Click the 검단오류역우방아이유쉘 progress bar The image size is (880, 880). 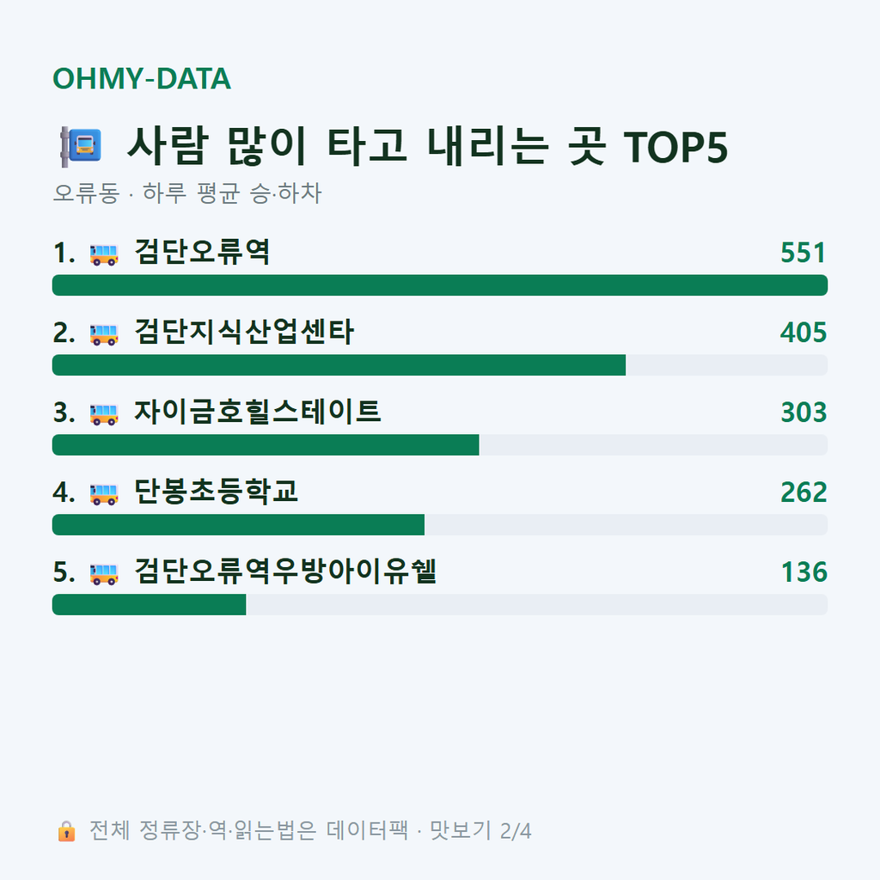tap(440, 604)
